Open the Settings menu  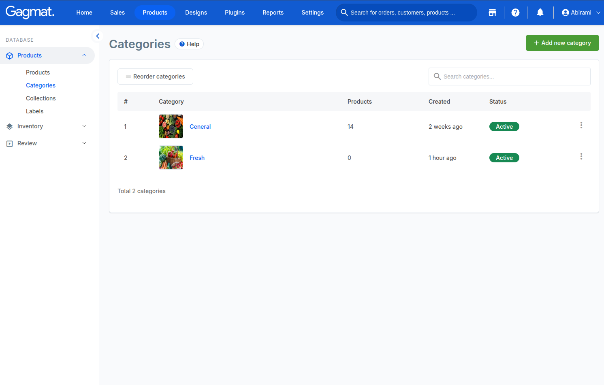[x=313, y=13]
